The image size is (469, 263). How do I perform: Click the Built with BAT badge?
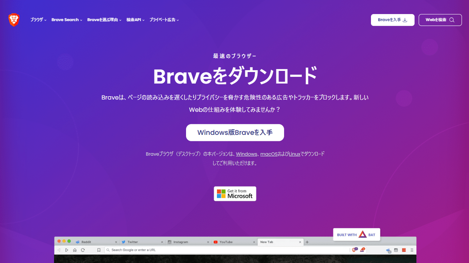tap(356, 235)
